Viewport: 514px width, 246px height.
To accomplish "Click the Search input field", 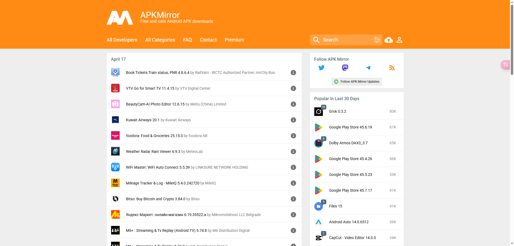I will coord(347,40).
